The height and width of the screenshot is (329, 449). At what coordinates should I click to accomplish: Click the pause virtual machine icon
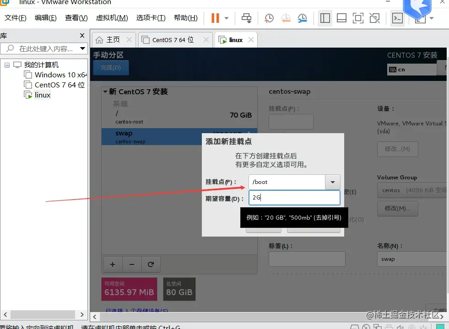point(215,18)
